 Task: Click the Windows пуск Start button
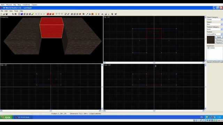pos(6,117)
